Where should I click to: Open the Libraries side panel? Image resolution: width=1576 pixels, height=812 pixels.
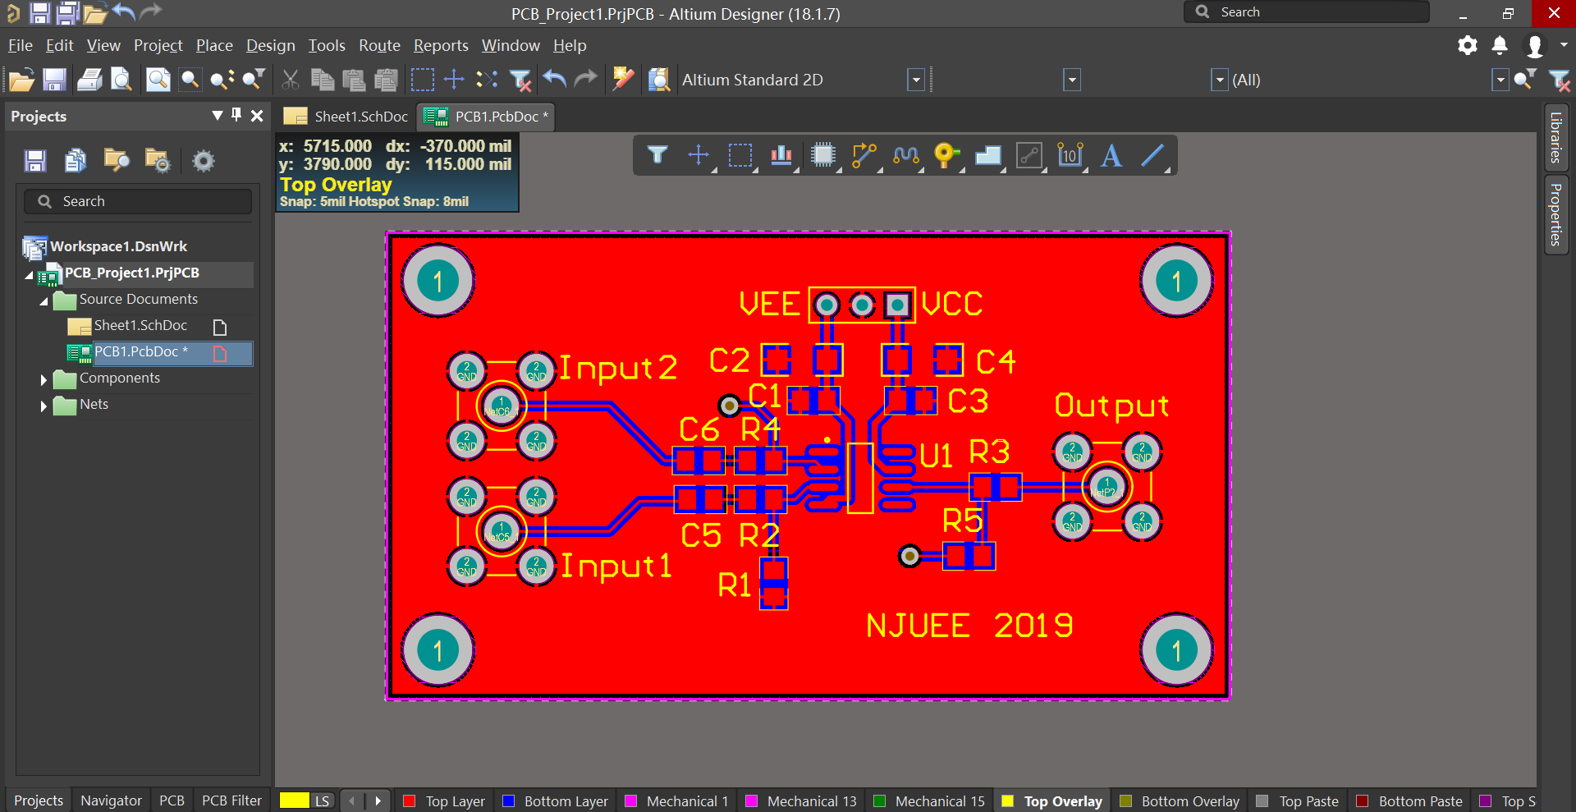[1555, 137]
